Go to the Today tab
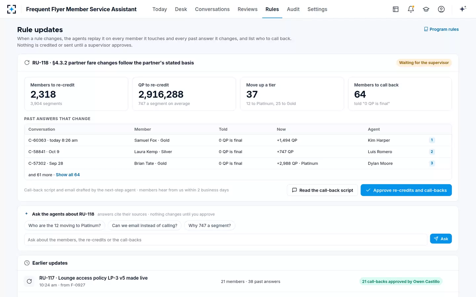 click(x=160, y=9)
